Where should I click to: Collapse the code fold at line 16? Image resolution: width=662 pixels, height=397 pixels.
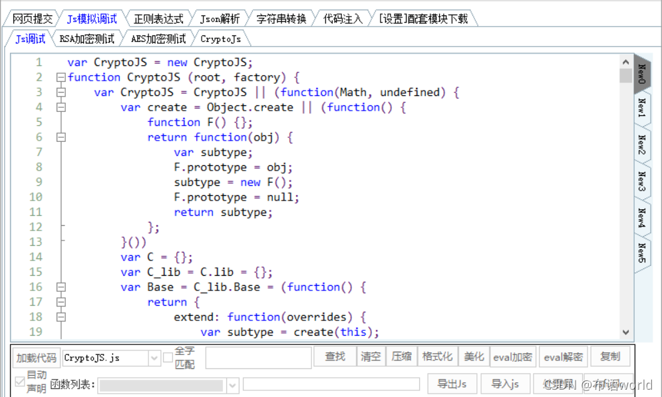click(61, 287)
